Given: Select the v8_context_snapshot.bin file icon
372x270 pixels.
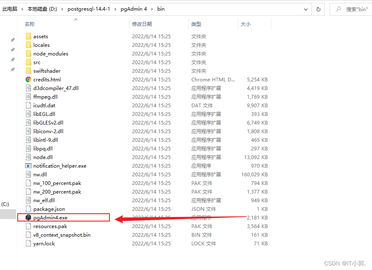Looking at the screenshot, I should 28,235.
